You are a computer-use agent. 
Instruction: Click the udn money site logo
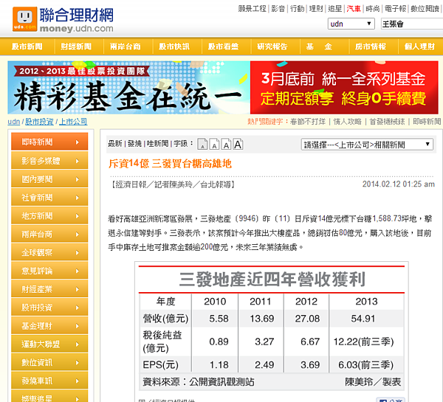click(63, 19)
